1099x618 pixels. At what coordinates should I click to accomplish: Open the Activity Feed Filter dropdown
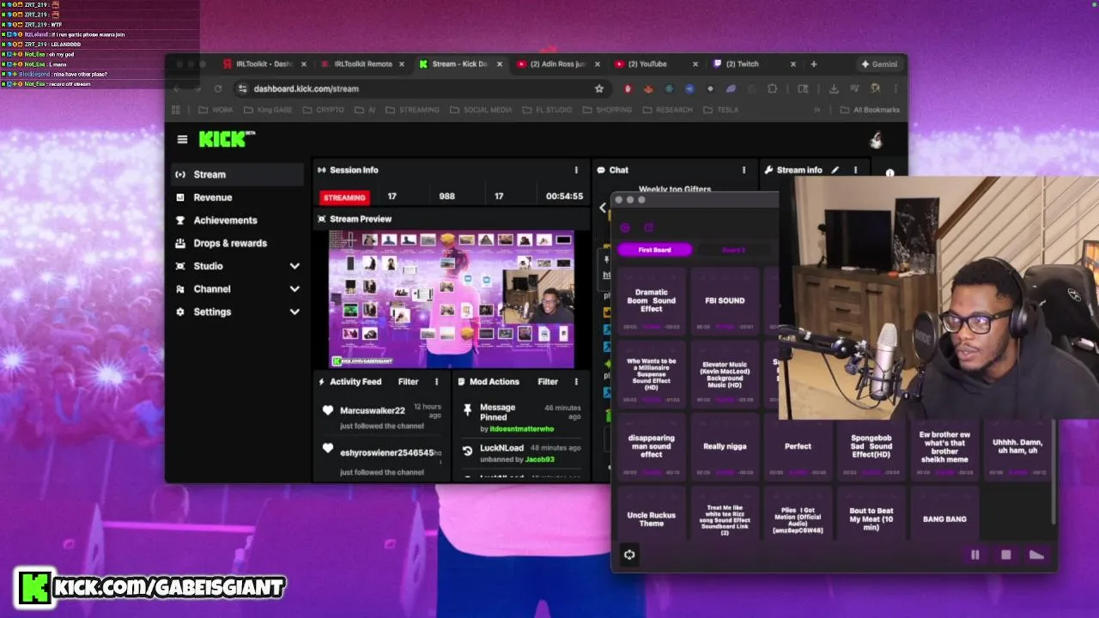coord(408,382)
